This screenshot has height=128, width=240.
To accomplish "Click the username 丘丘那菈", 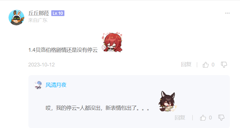I will click(x=38, y=13).
